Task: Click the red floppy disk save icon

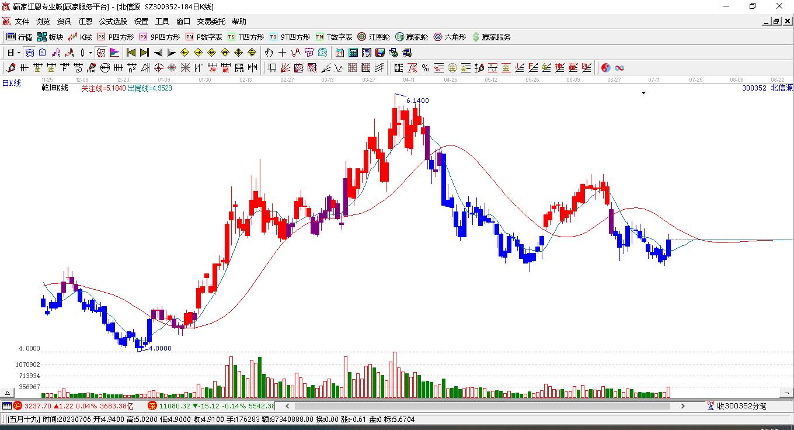Action: pos(380,53)
